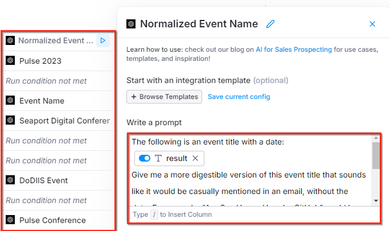Click OpenAI icon in DoDIIS Event cell
Image resolution: width=390 pixels, height=231 pixels.
coord(10,180)
